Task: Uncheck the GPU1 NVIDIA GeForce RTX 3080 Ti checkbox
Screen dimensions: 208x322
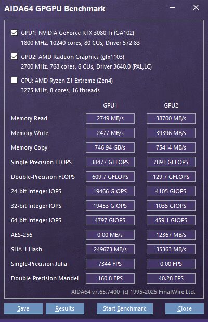Action: 14,32
